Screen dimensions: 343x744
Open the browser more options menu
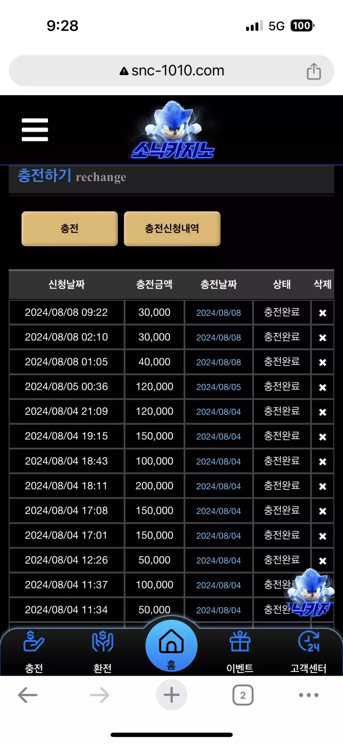pyautogui.click(x=309, y=695)
